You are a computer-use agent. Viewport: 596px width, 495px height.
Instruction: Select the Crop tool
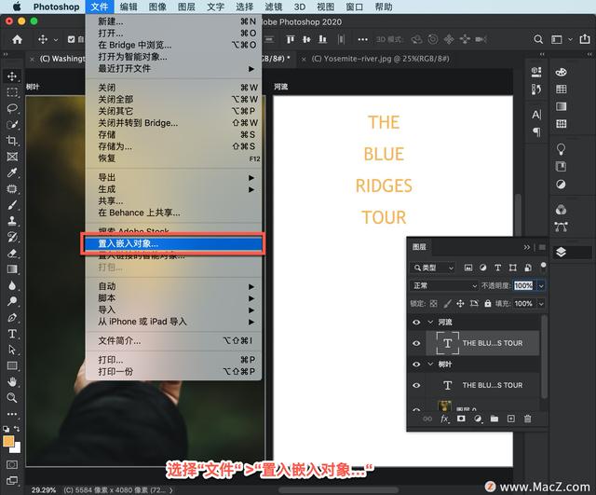click(12, 141)
